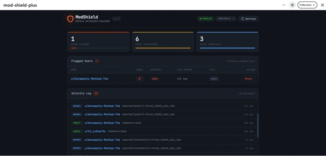Image resolution: width=326 pixels, height=156 pixels.
Task: Toggle the sun light/dark theme icon
Action: 292,5
